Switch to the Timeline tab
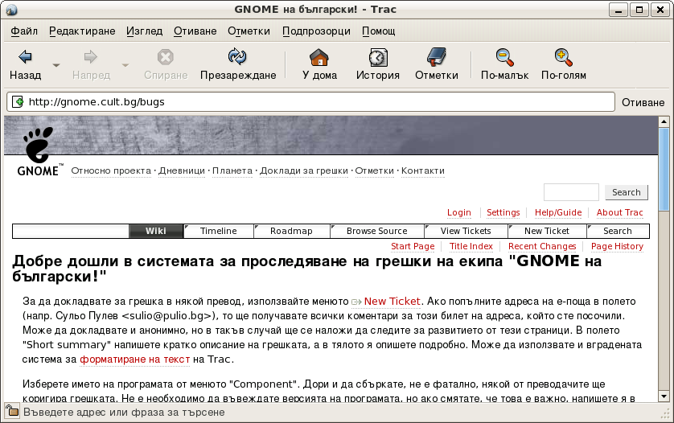The image size is (674, 423). 218,231
